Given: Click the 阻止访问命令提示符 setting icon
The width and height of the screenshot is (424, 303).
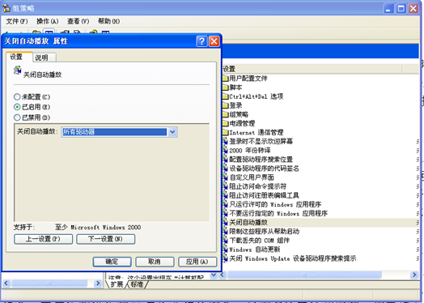Looking at the screenshot, I should pyautogui.click(x=226, y=186).
